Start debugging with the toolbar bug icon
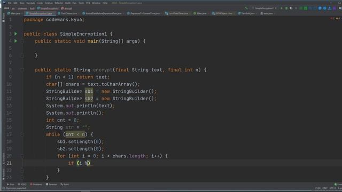 286,8
